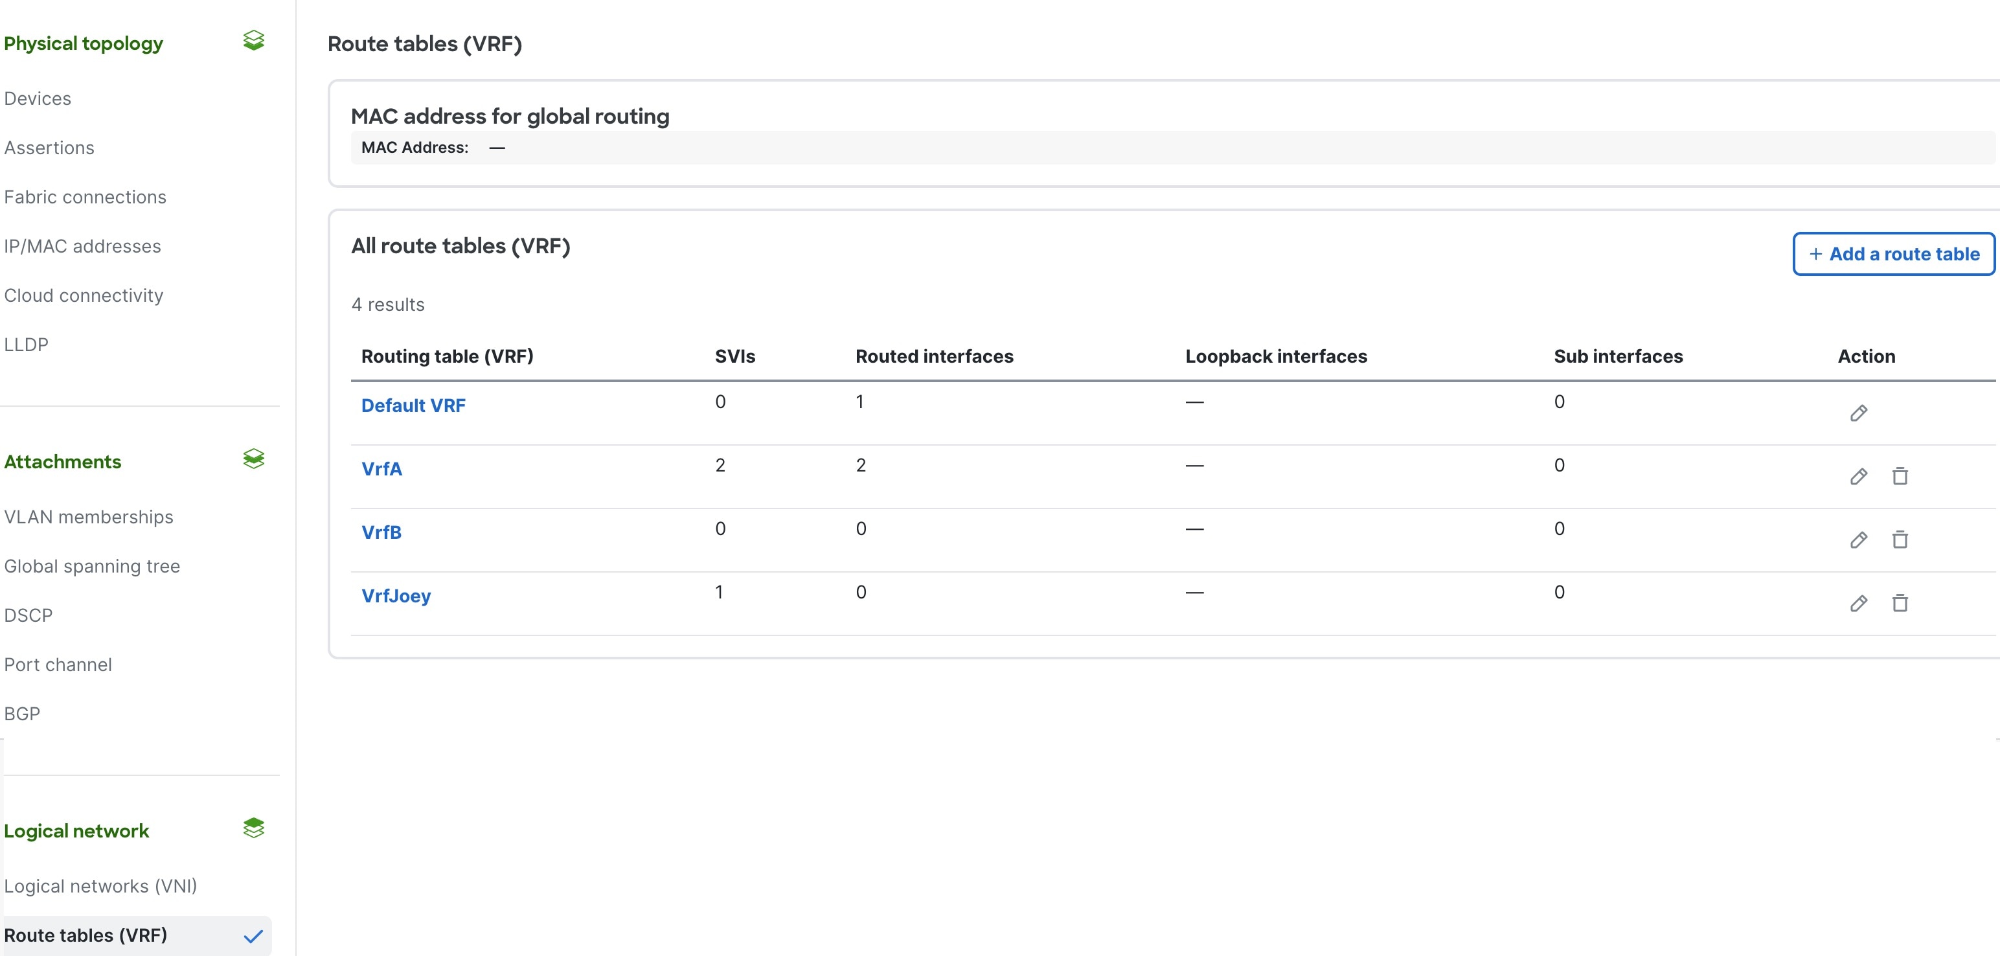Click the layers icon beside Attachments

(x=254, y=459)
